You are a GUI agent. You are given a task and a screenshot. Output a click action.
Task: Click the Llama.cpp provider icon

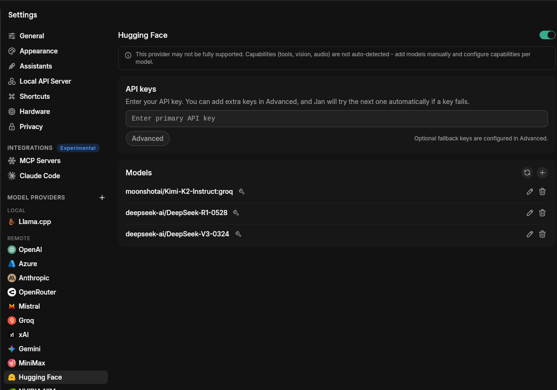pyautogui.click(x=12, y=222)
